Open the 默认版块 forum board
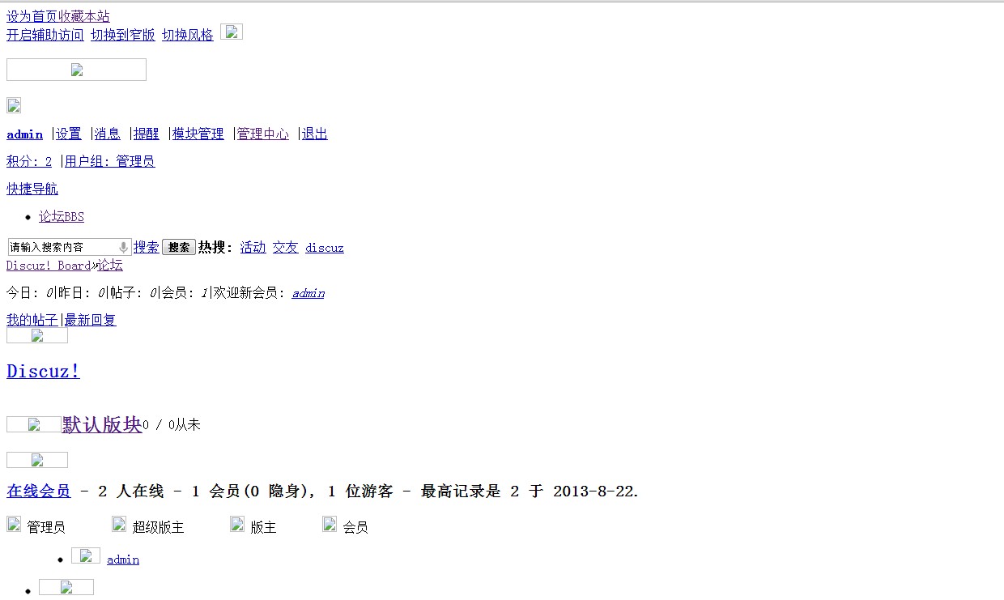This screenshot has width=1004, height=600. pyautogui.click(x=102, y=424)
